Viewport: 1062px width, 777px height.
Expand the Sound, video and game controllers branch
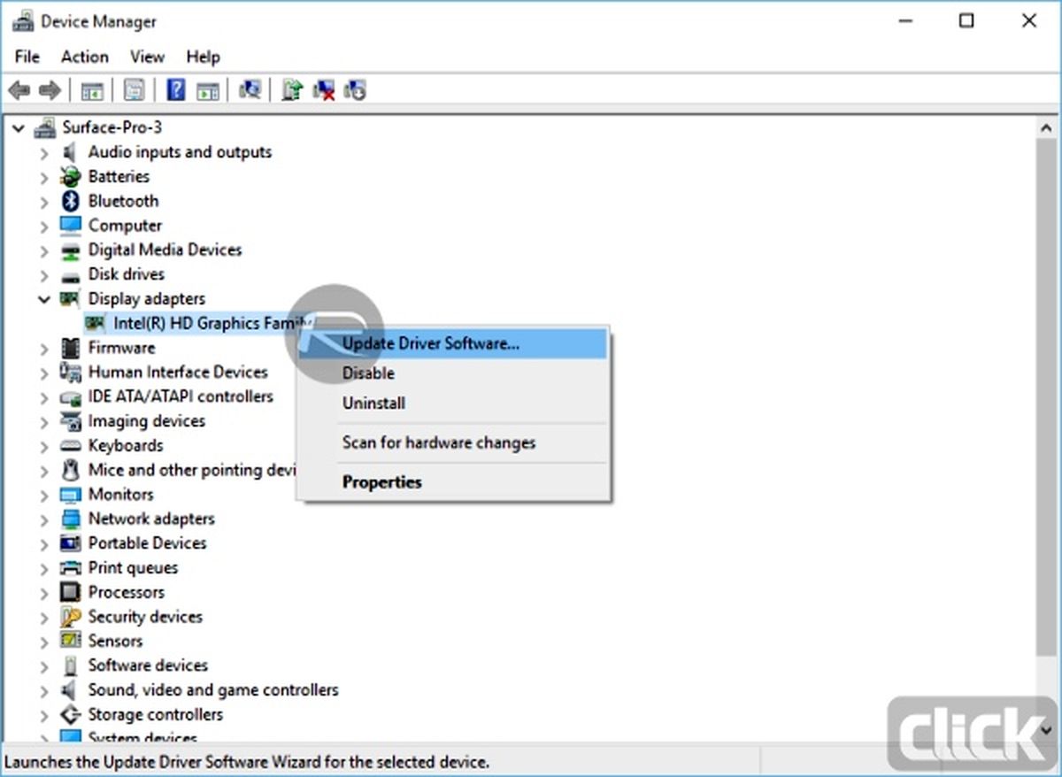click(x=44, y=690)
